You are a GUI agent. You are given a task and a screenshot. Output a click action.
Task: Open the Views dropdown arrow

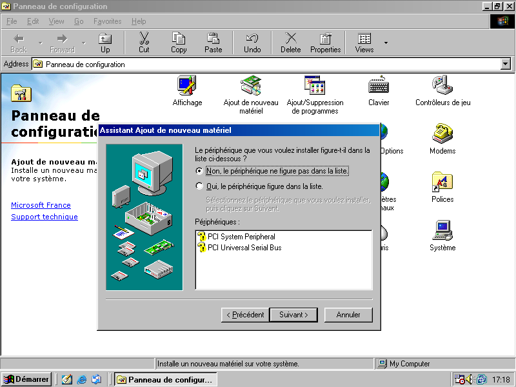pos(386,43)
